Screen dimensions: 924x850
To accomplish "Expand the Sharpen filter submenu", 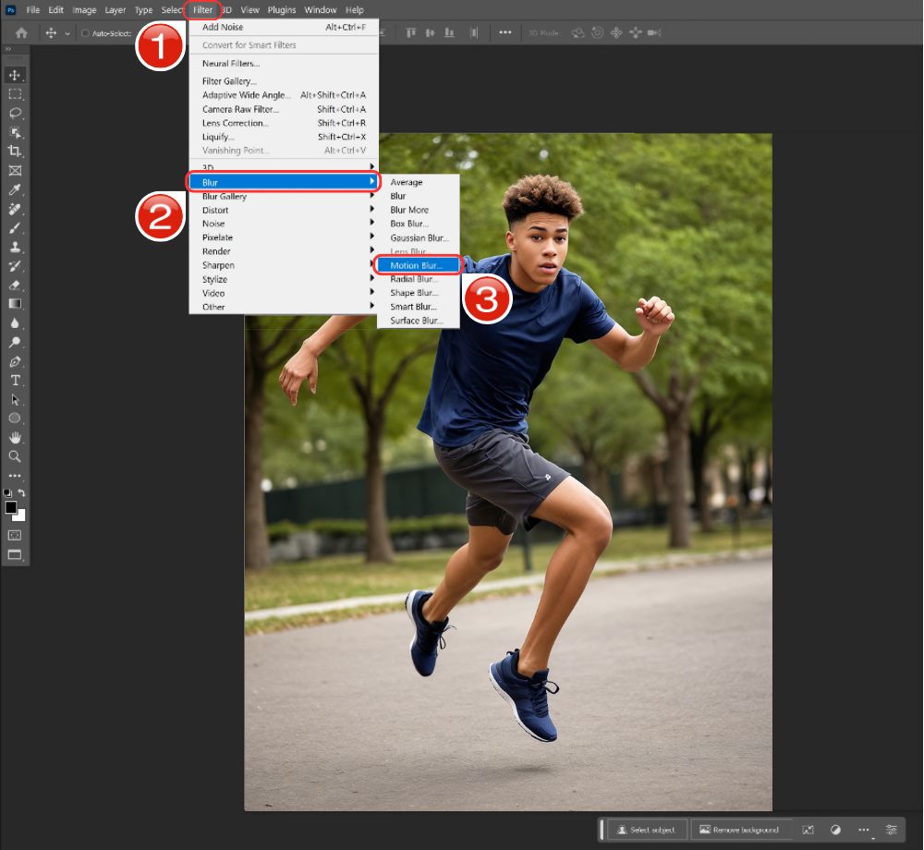I will (x=218, y=265).
